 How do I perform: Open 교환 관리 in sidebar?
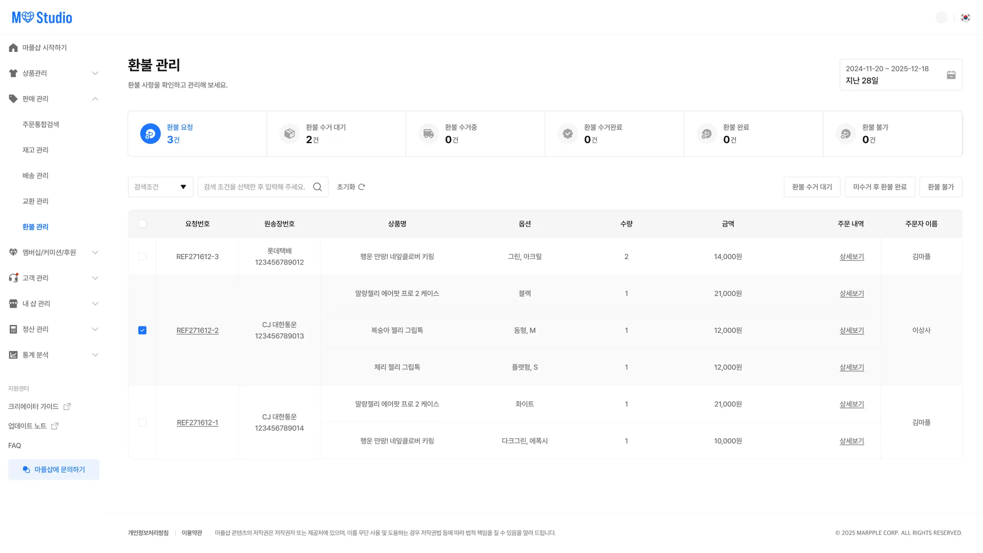click(36, 201)
